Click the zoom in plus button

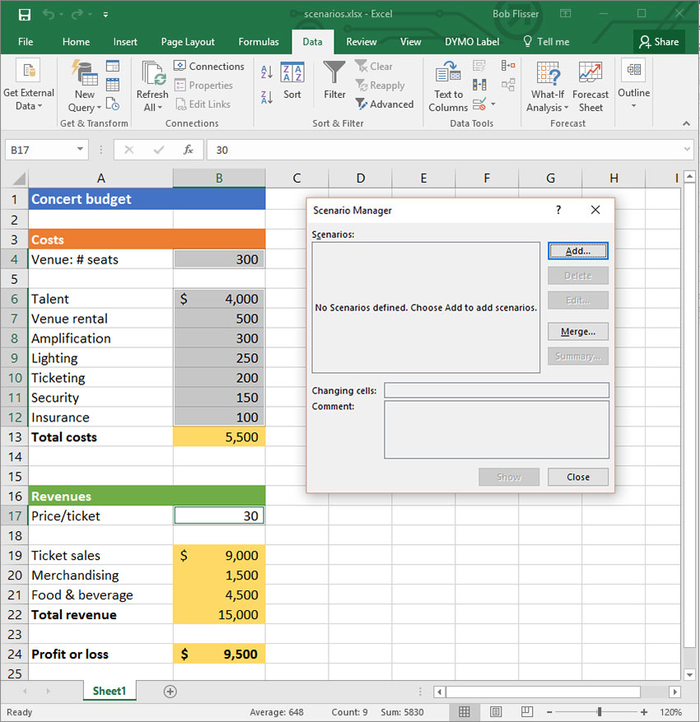(x=644, y=712)
